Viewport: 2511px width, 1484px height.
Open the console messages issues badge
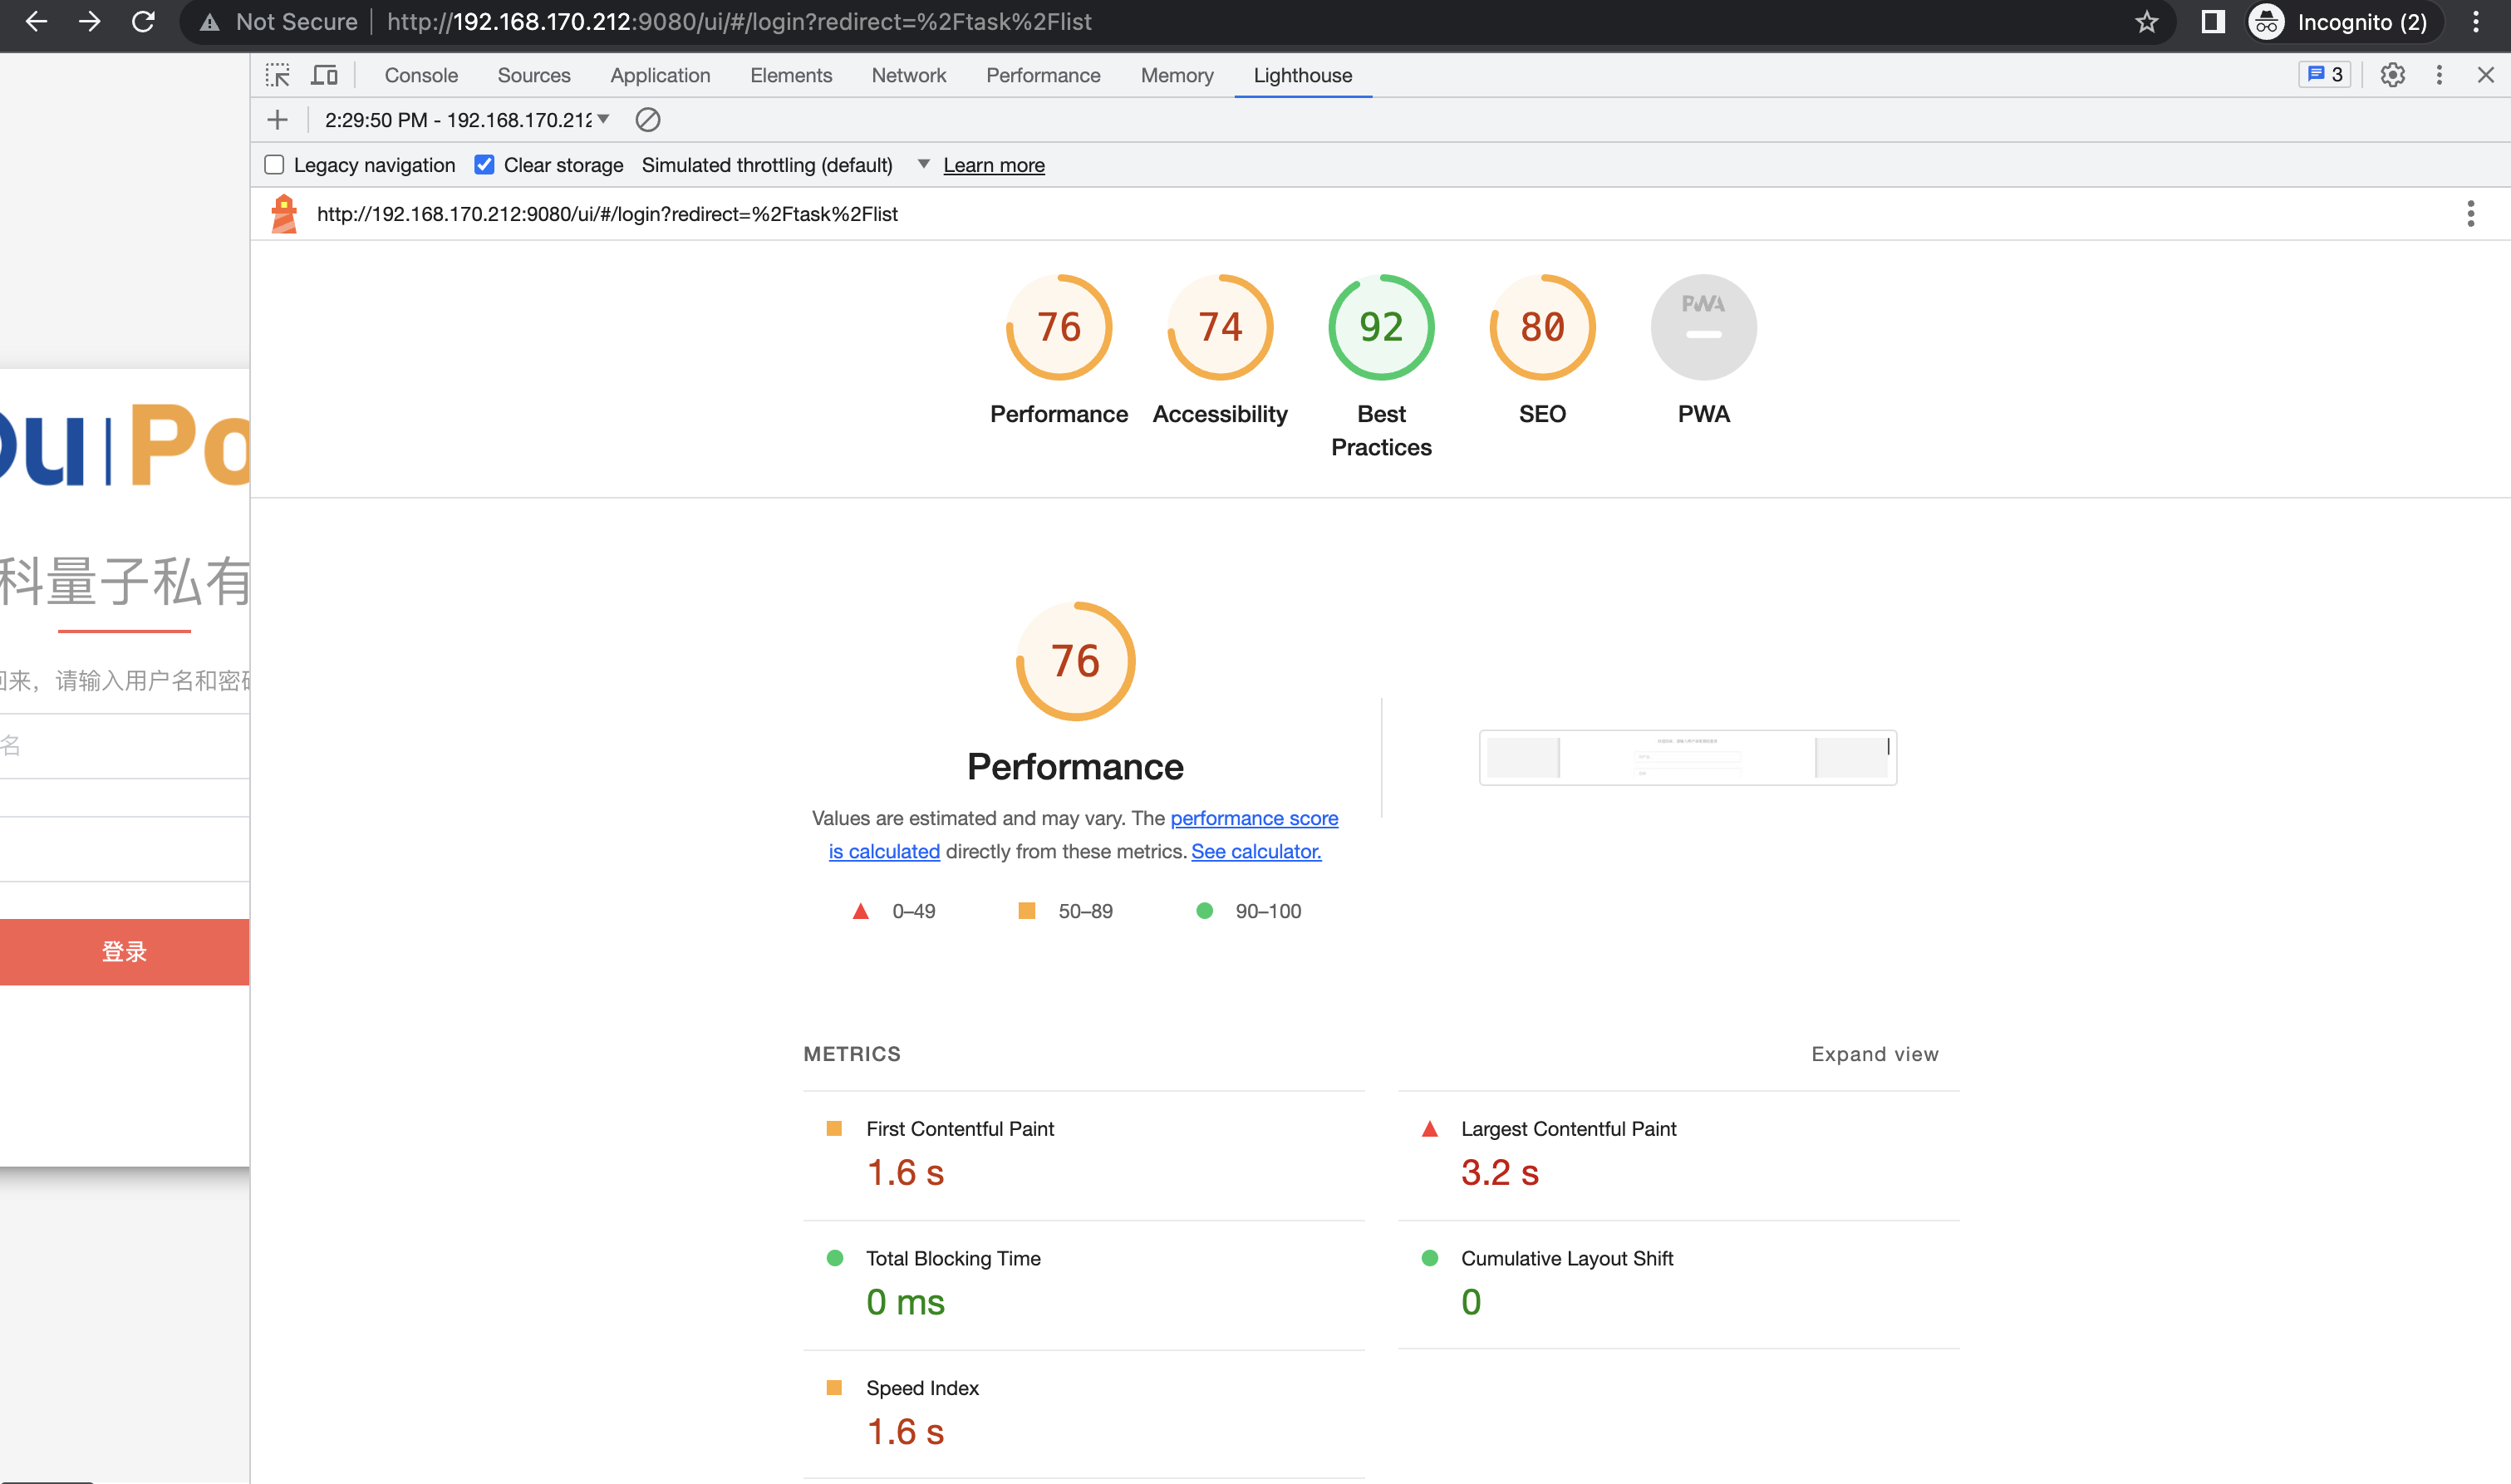(x=2324, y=75)
